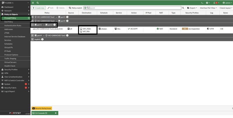Open the Classic layout dropdown
The image size is (233, 118).
tap(226, 8)
